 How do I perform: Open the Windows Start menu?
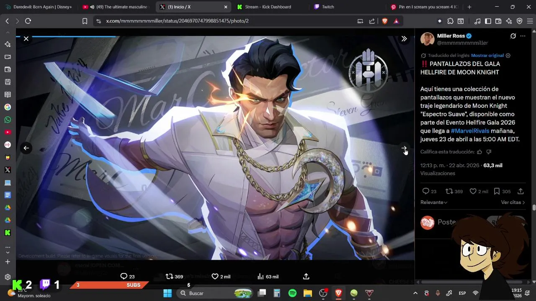167,293
